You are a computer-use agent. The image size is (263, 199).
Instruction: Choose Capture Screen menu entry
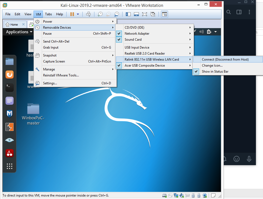click(x=75, y=61)
